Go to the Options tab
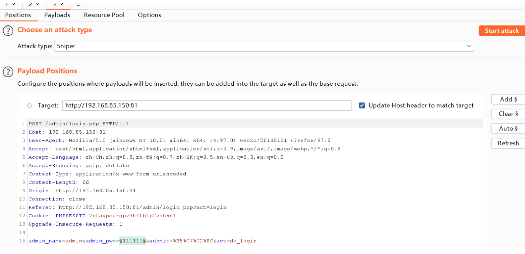 coord(149,15)
